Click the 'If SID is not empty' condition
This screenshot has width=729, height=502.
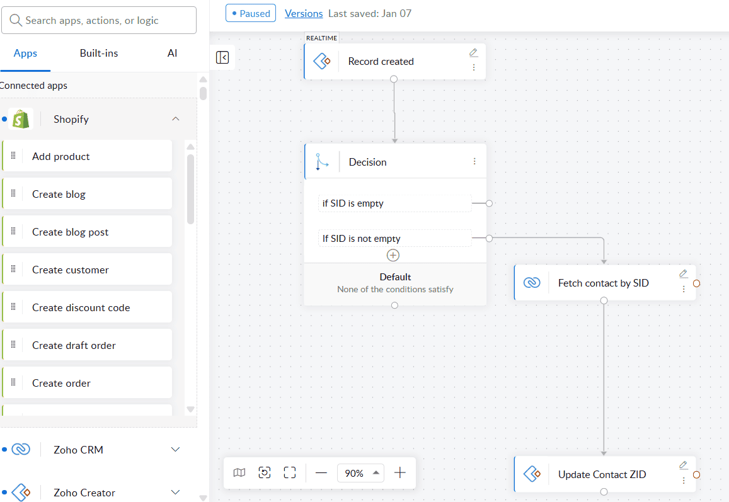pyautogui.click(x=394, y=238)
